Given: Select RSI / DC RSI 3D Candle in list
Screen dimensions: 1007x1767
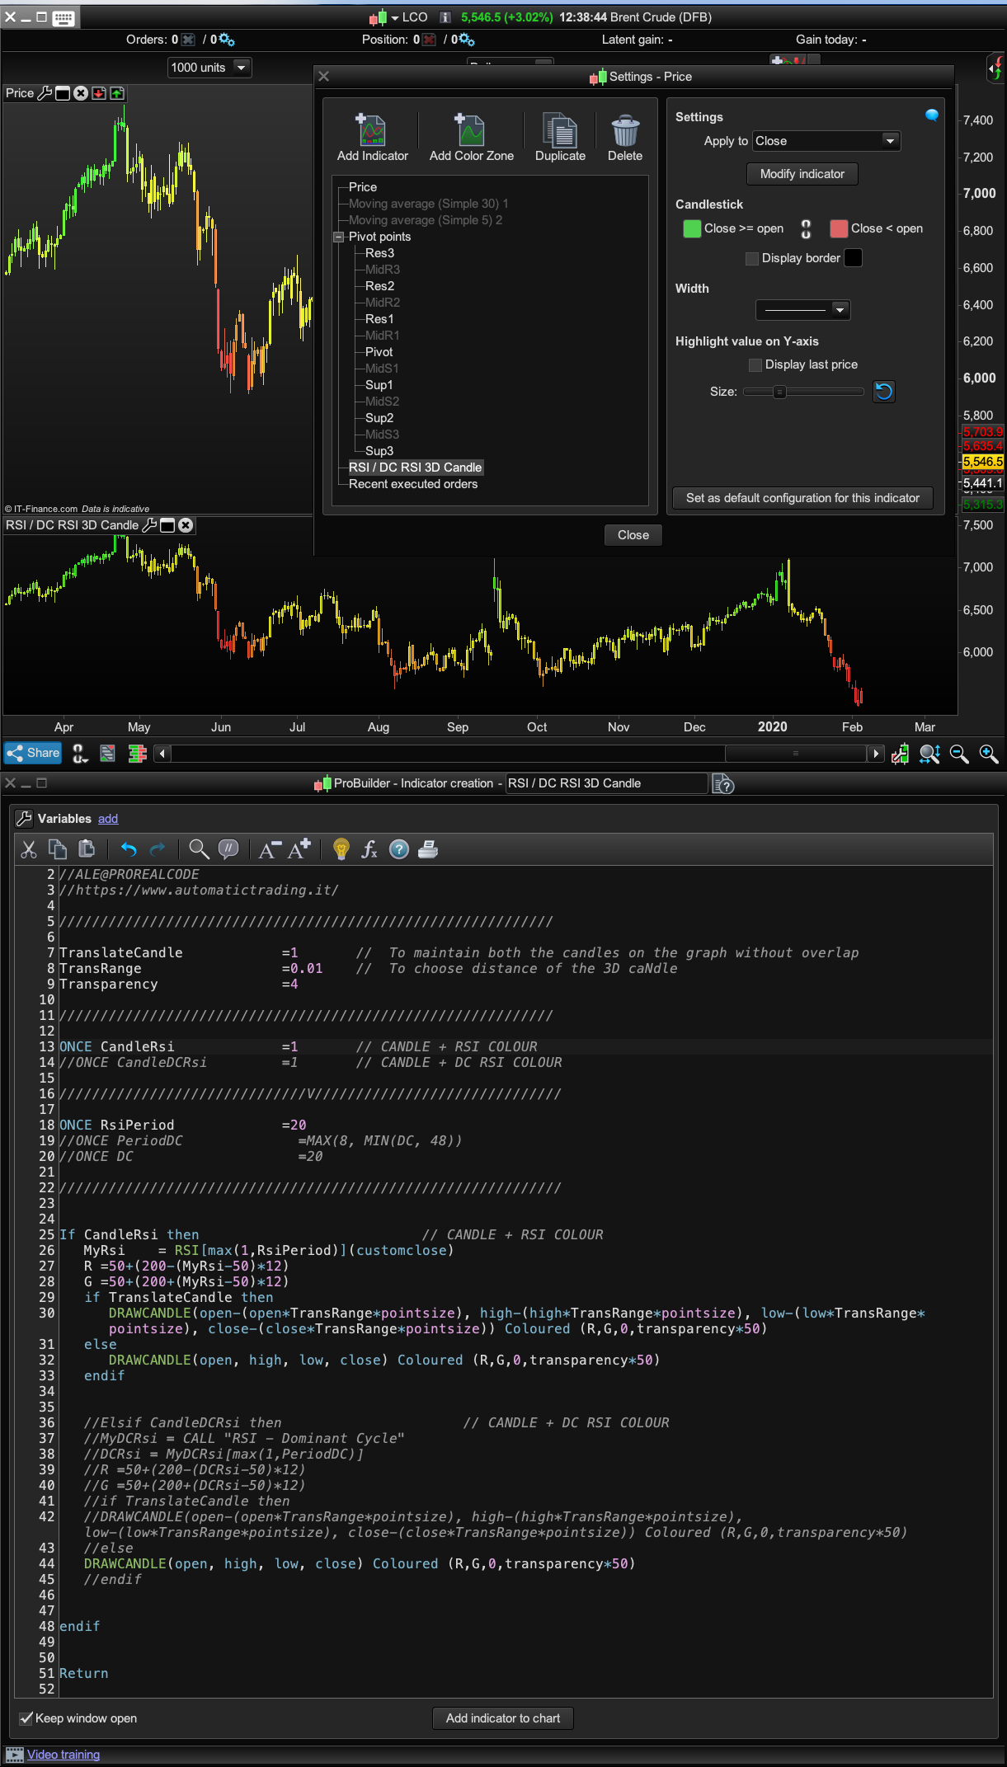Looking at the screenshot, I should tap(415, 468).
